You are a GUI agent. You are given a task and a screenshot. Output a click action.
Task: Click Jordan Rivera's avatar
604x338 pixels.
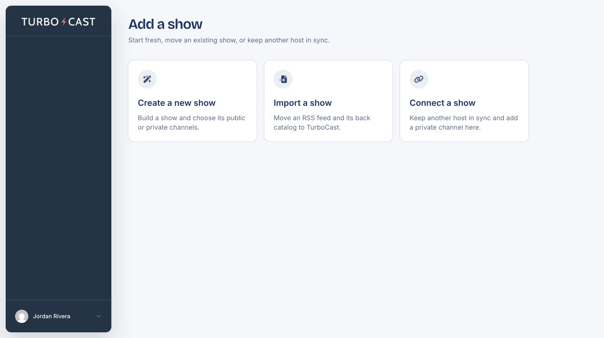point(22,316)
